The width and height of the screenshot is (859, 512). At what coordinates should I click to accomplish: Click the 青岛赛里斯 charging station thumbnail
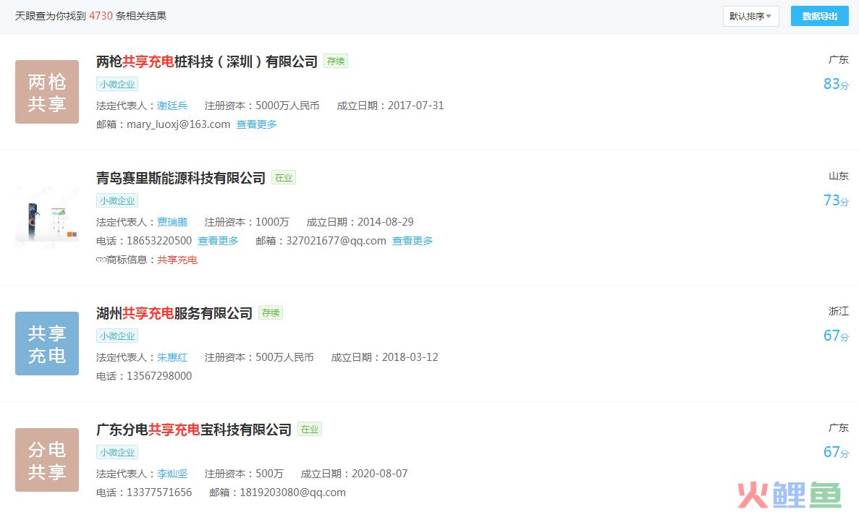(47, 218)
